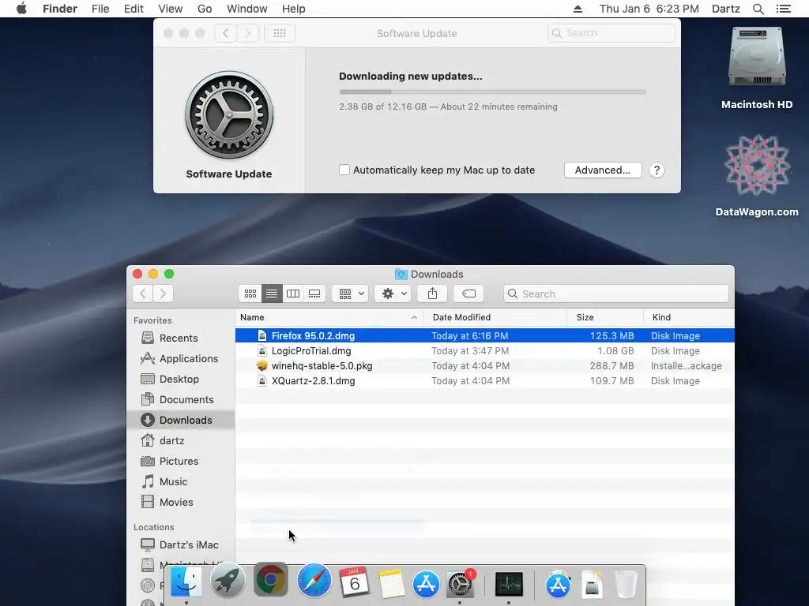This screenshot has width=809, height=606.
Task: Click the update download progress bar
Action: [492, 92]
